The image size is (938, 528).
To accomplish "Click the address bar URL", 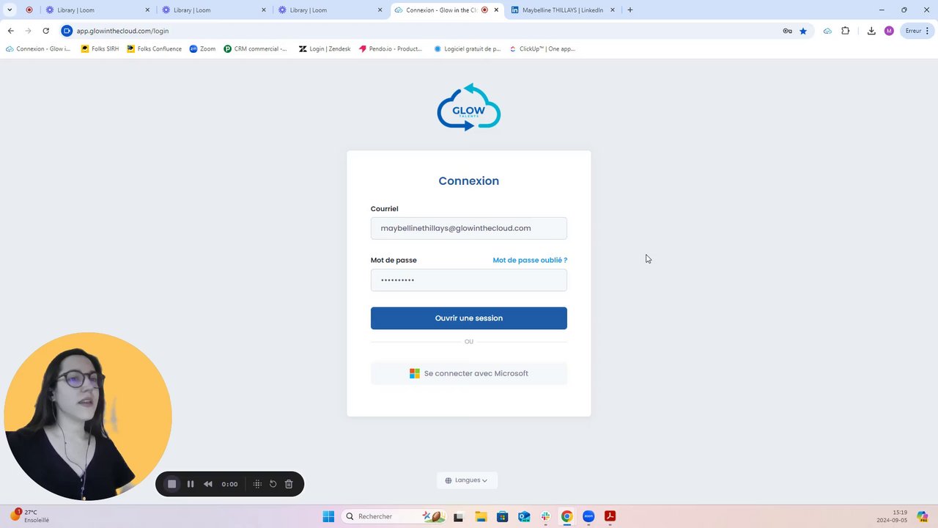I will tap(122, 31).
